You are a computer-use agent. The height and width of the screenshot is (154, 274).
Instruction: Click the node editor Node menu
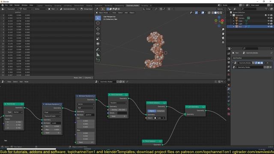(x=27, y=82)
